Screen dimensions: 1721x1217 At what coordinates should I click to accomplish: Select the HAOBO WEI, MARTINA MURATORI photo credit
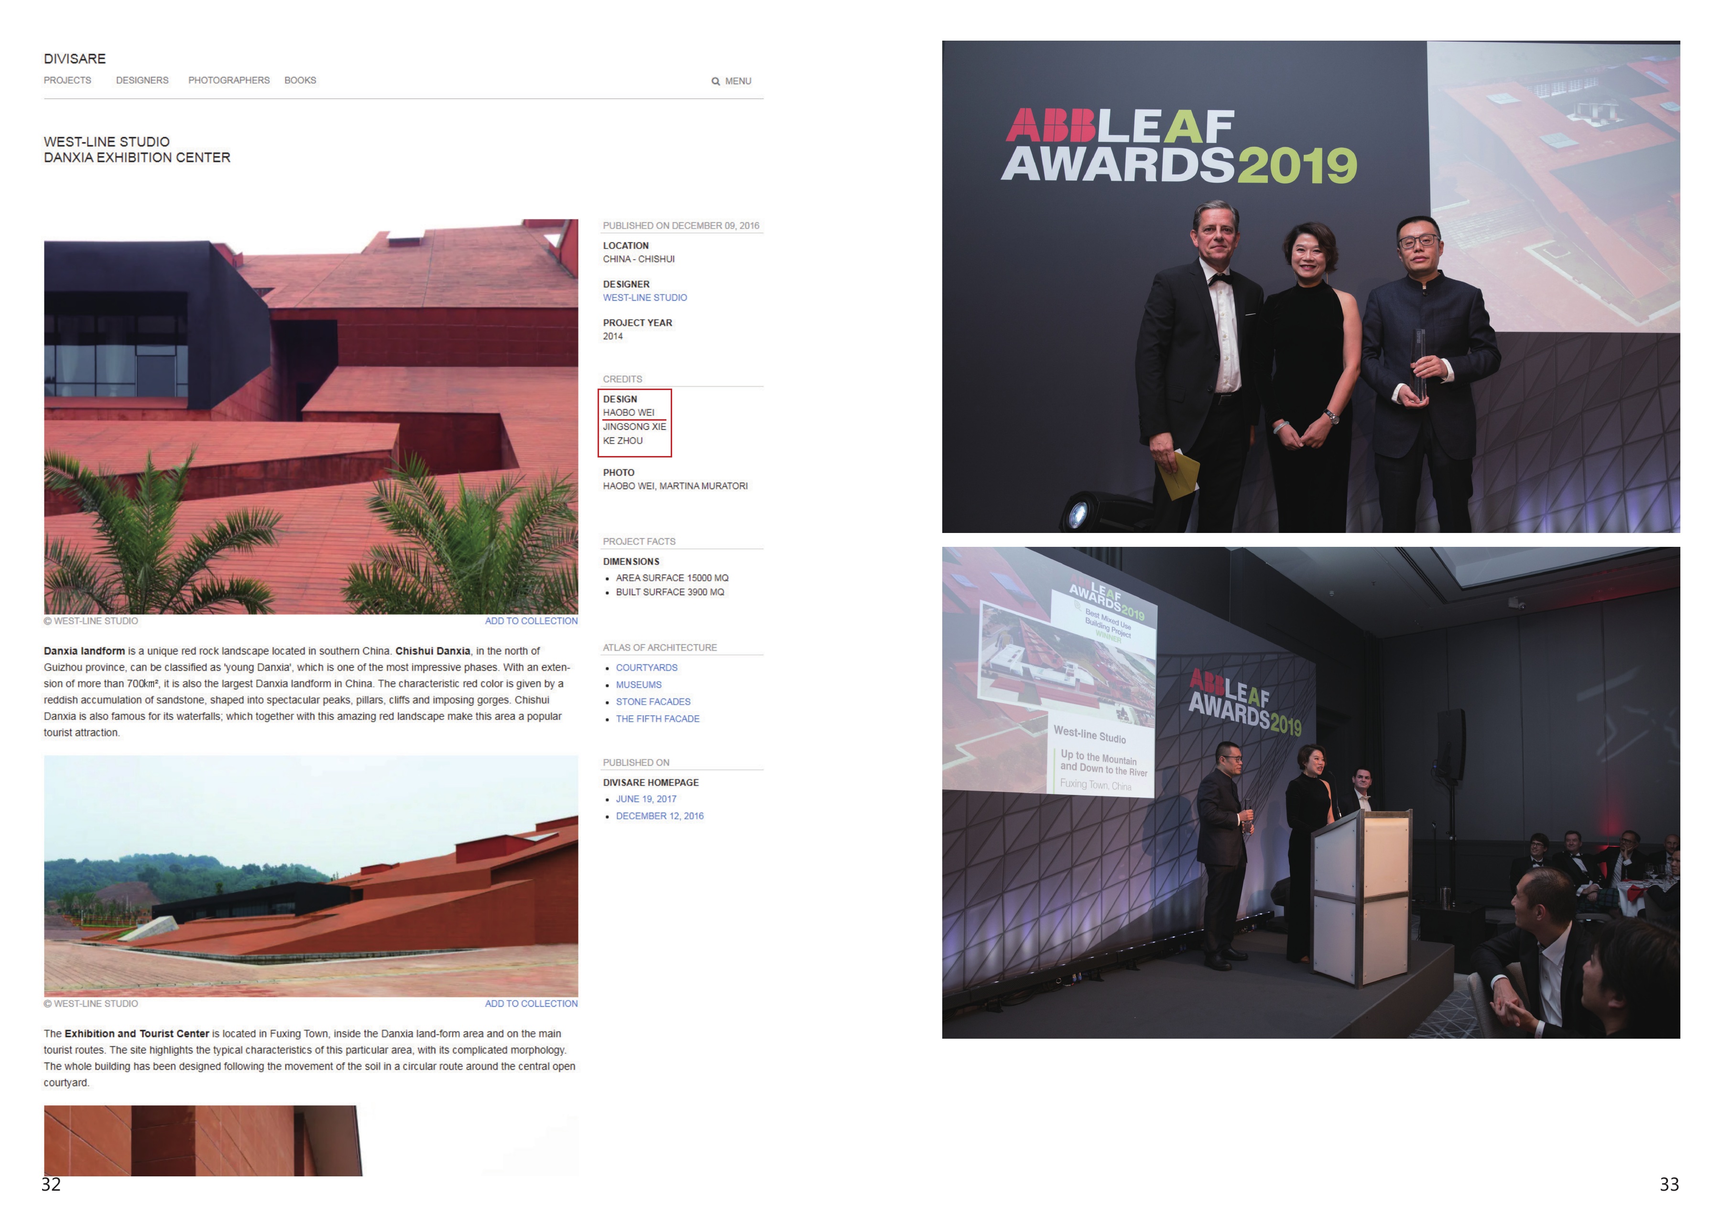(x=675, y=486)
